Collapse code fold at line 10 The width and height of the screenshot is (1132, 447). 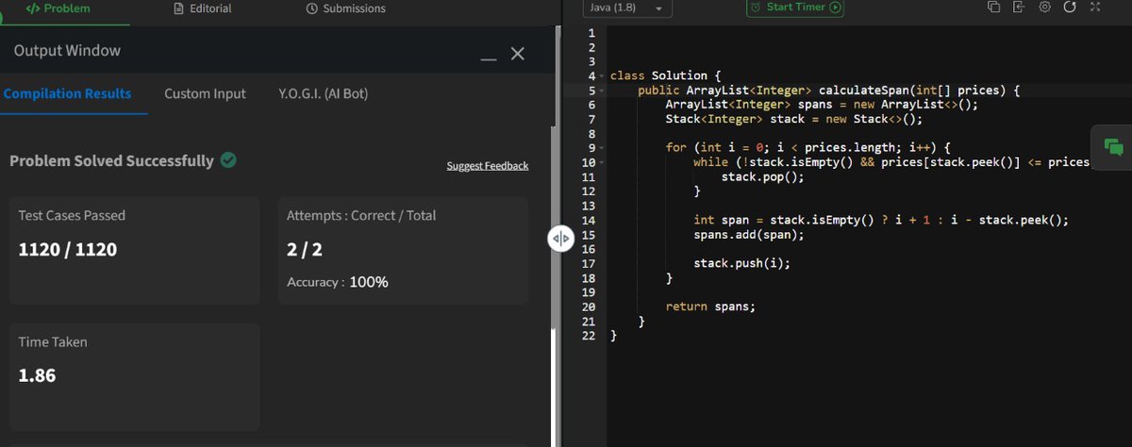click(x=602, y=163)
